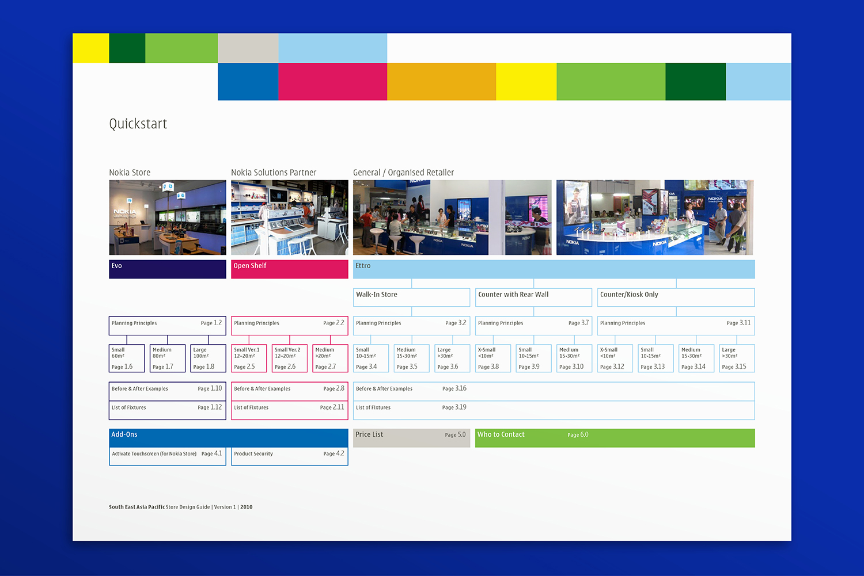Open Planning Principles Page 2.2
864x576 pixels.
pos(290,326)
